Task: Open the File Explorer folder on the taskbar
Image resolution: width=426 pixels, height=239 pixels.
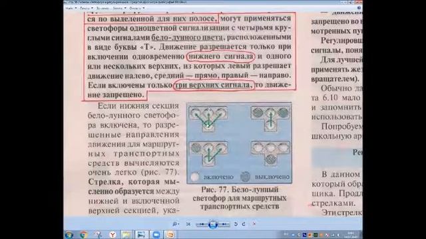Action: coord(126,234)
